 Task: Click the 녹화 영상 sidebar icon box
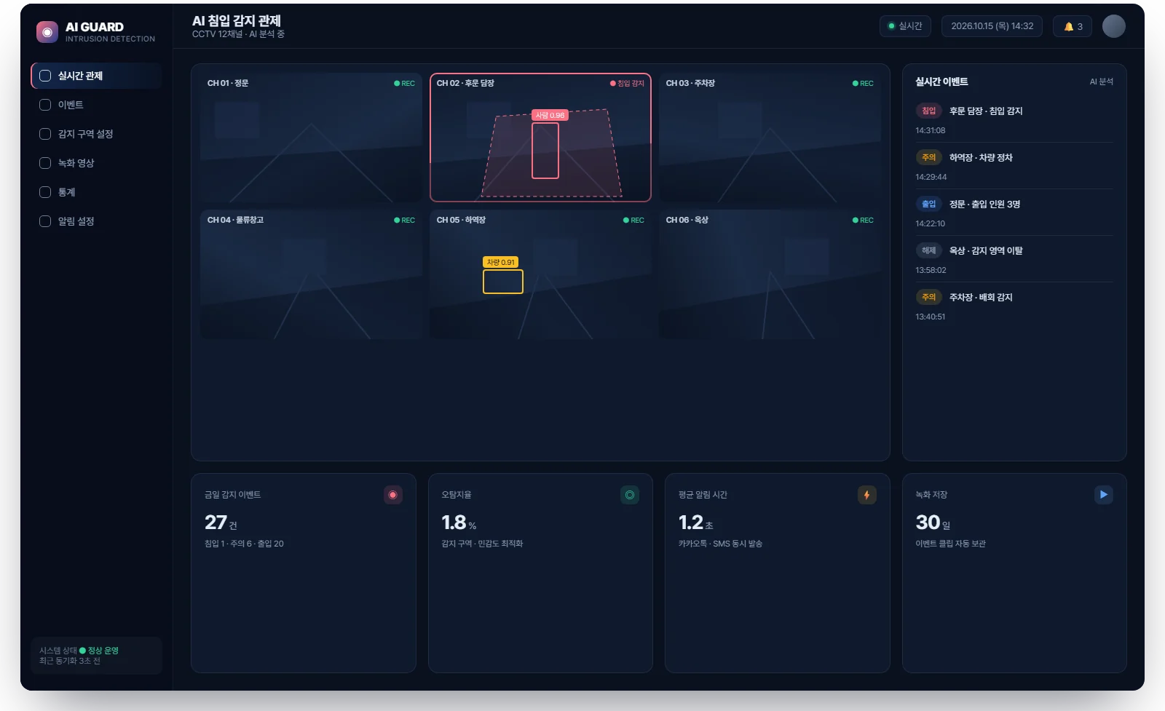point(45,163)
